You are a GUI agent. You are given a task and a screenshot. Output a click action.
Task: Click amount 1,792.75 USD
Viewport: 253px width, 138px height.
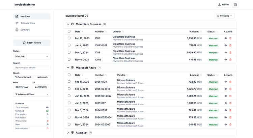coord(194,96)
